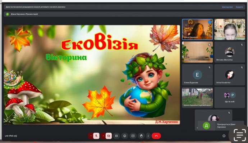248x143 pixels.
Task: Click 'Закрити' to dismiss the banner
Action: point(239,7)
